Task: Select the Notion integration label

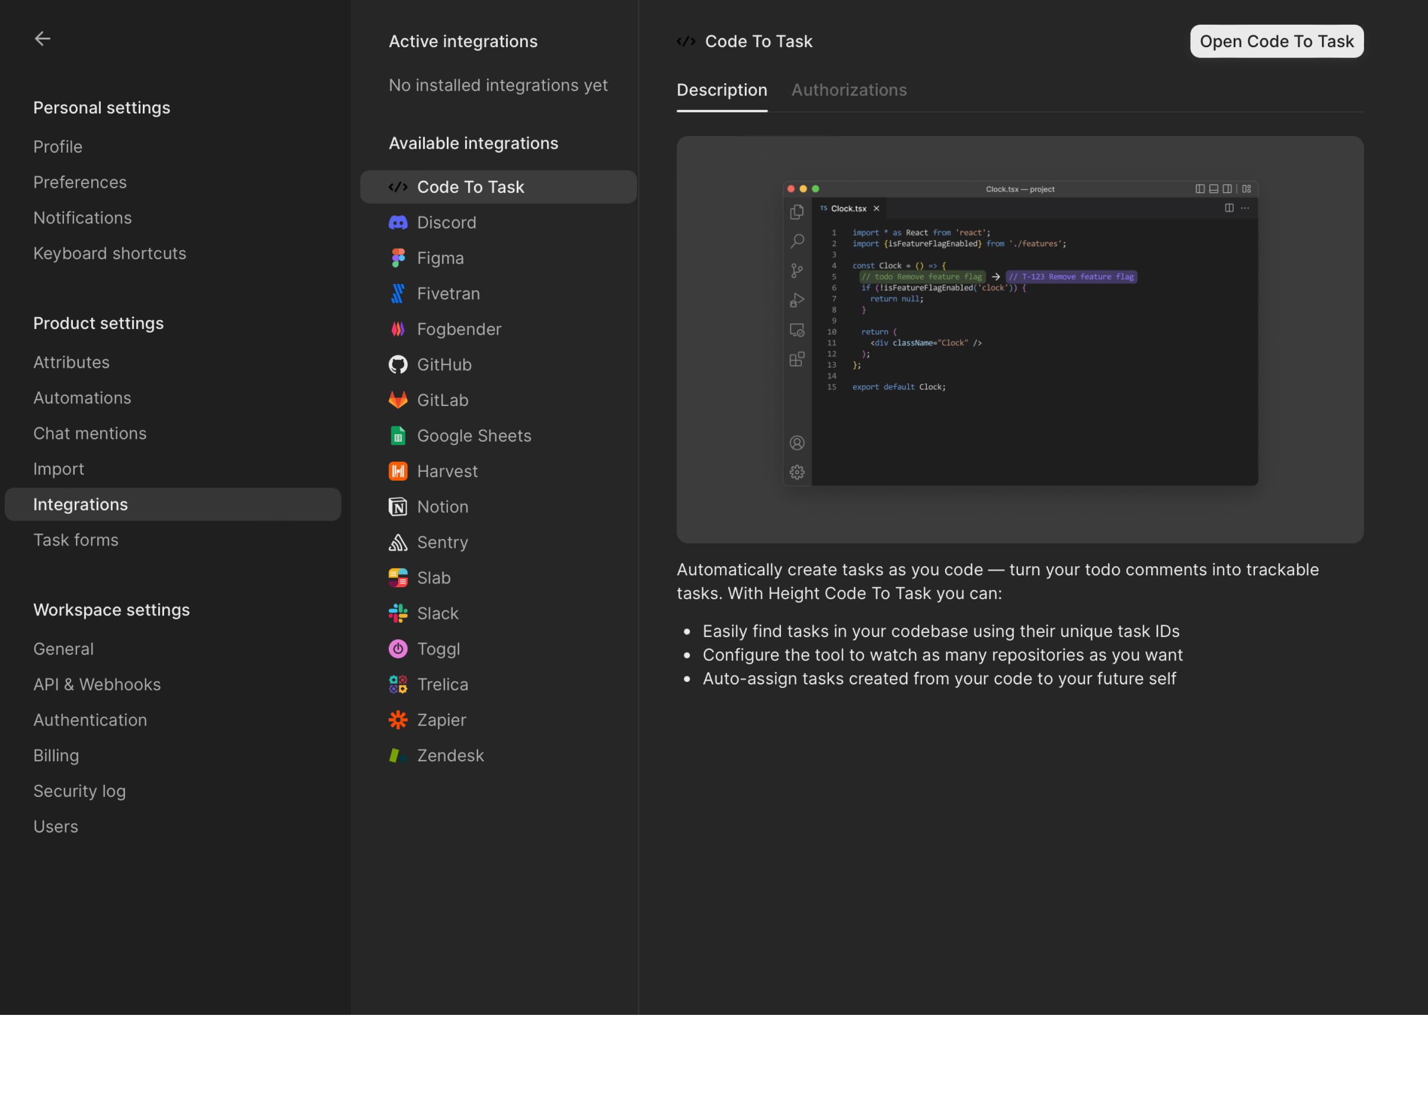Action: tap(443, 507)
